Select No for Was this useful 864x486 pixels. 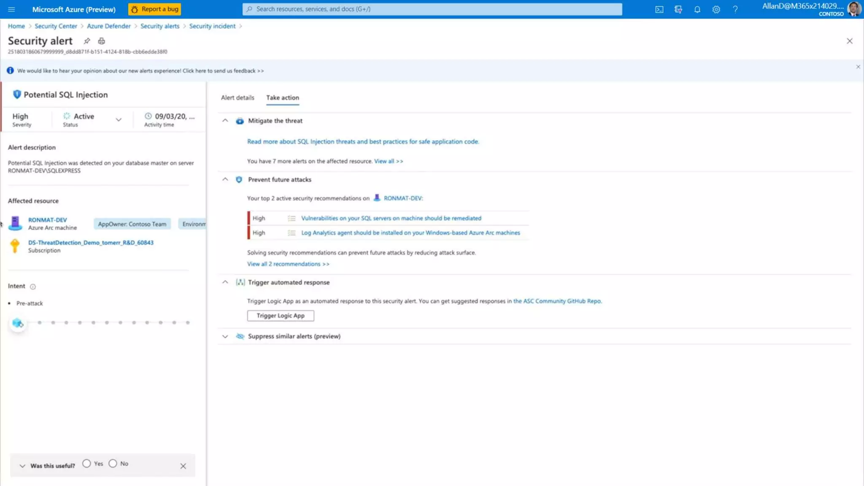coord(113,463)
